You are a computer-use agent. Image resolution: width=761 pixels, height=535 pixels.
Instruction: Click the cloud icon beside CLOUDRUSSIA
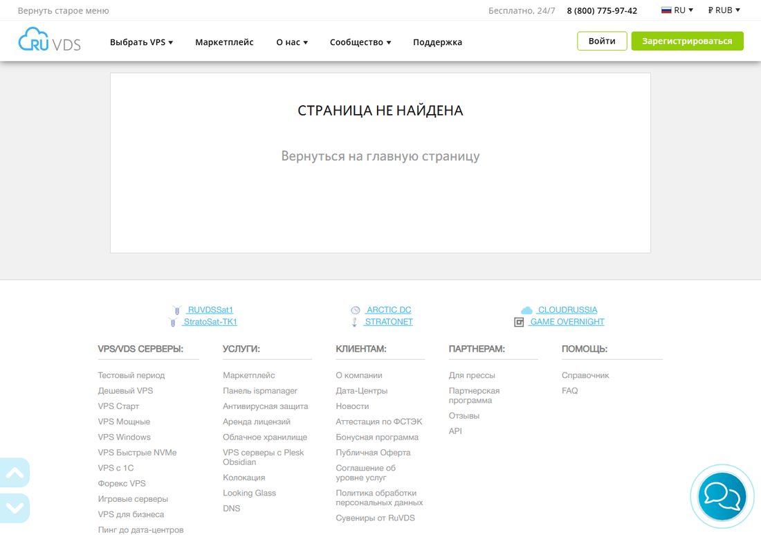tap(526, 310)
